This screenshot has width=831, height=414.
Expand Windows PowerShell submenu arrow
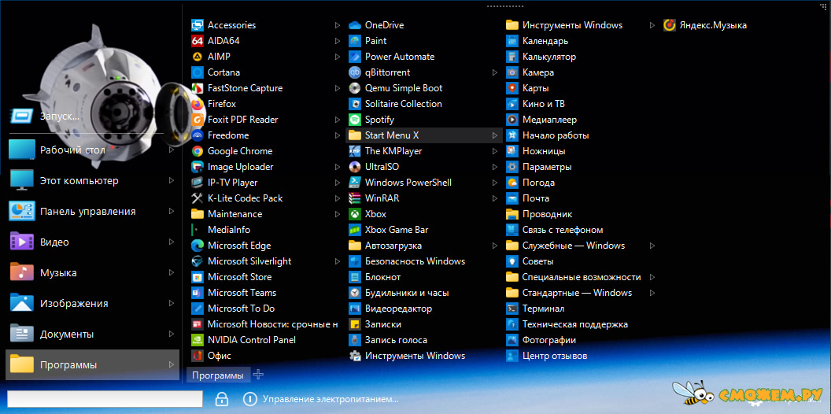click(494, 183)
